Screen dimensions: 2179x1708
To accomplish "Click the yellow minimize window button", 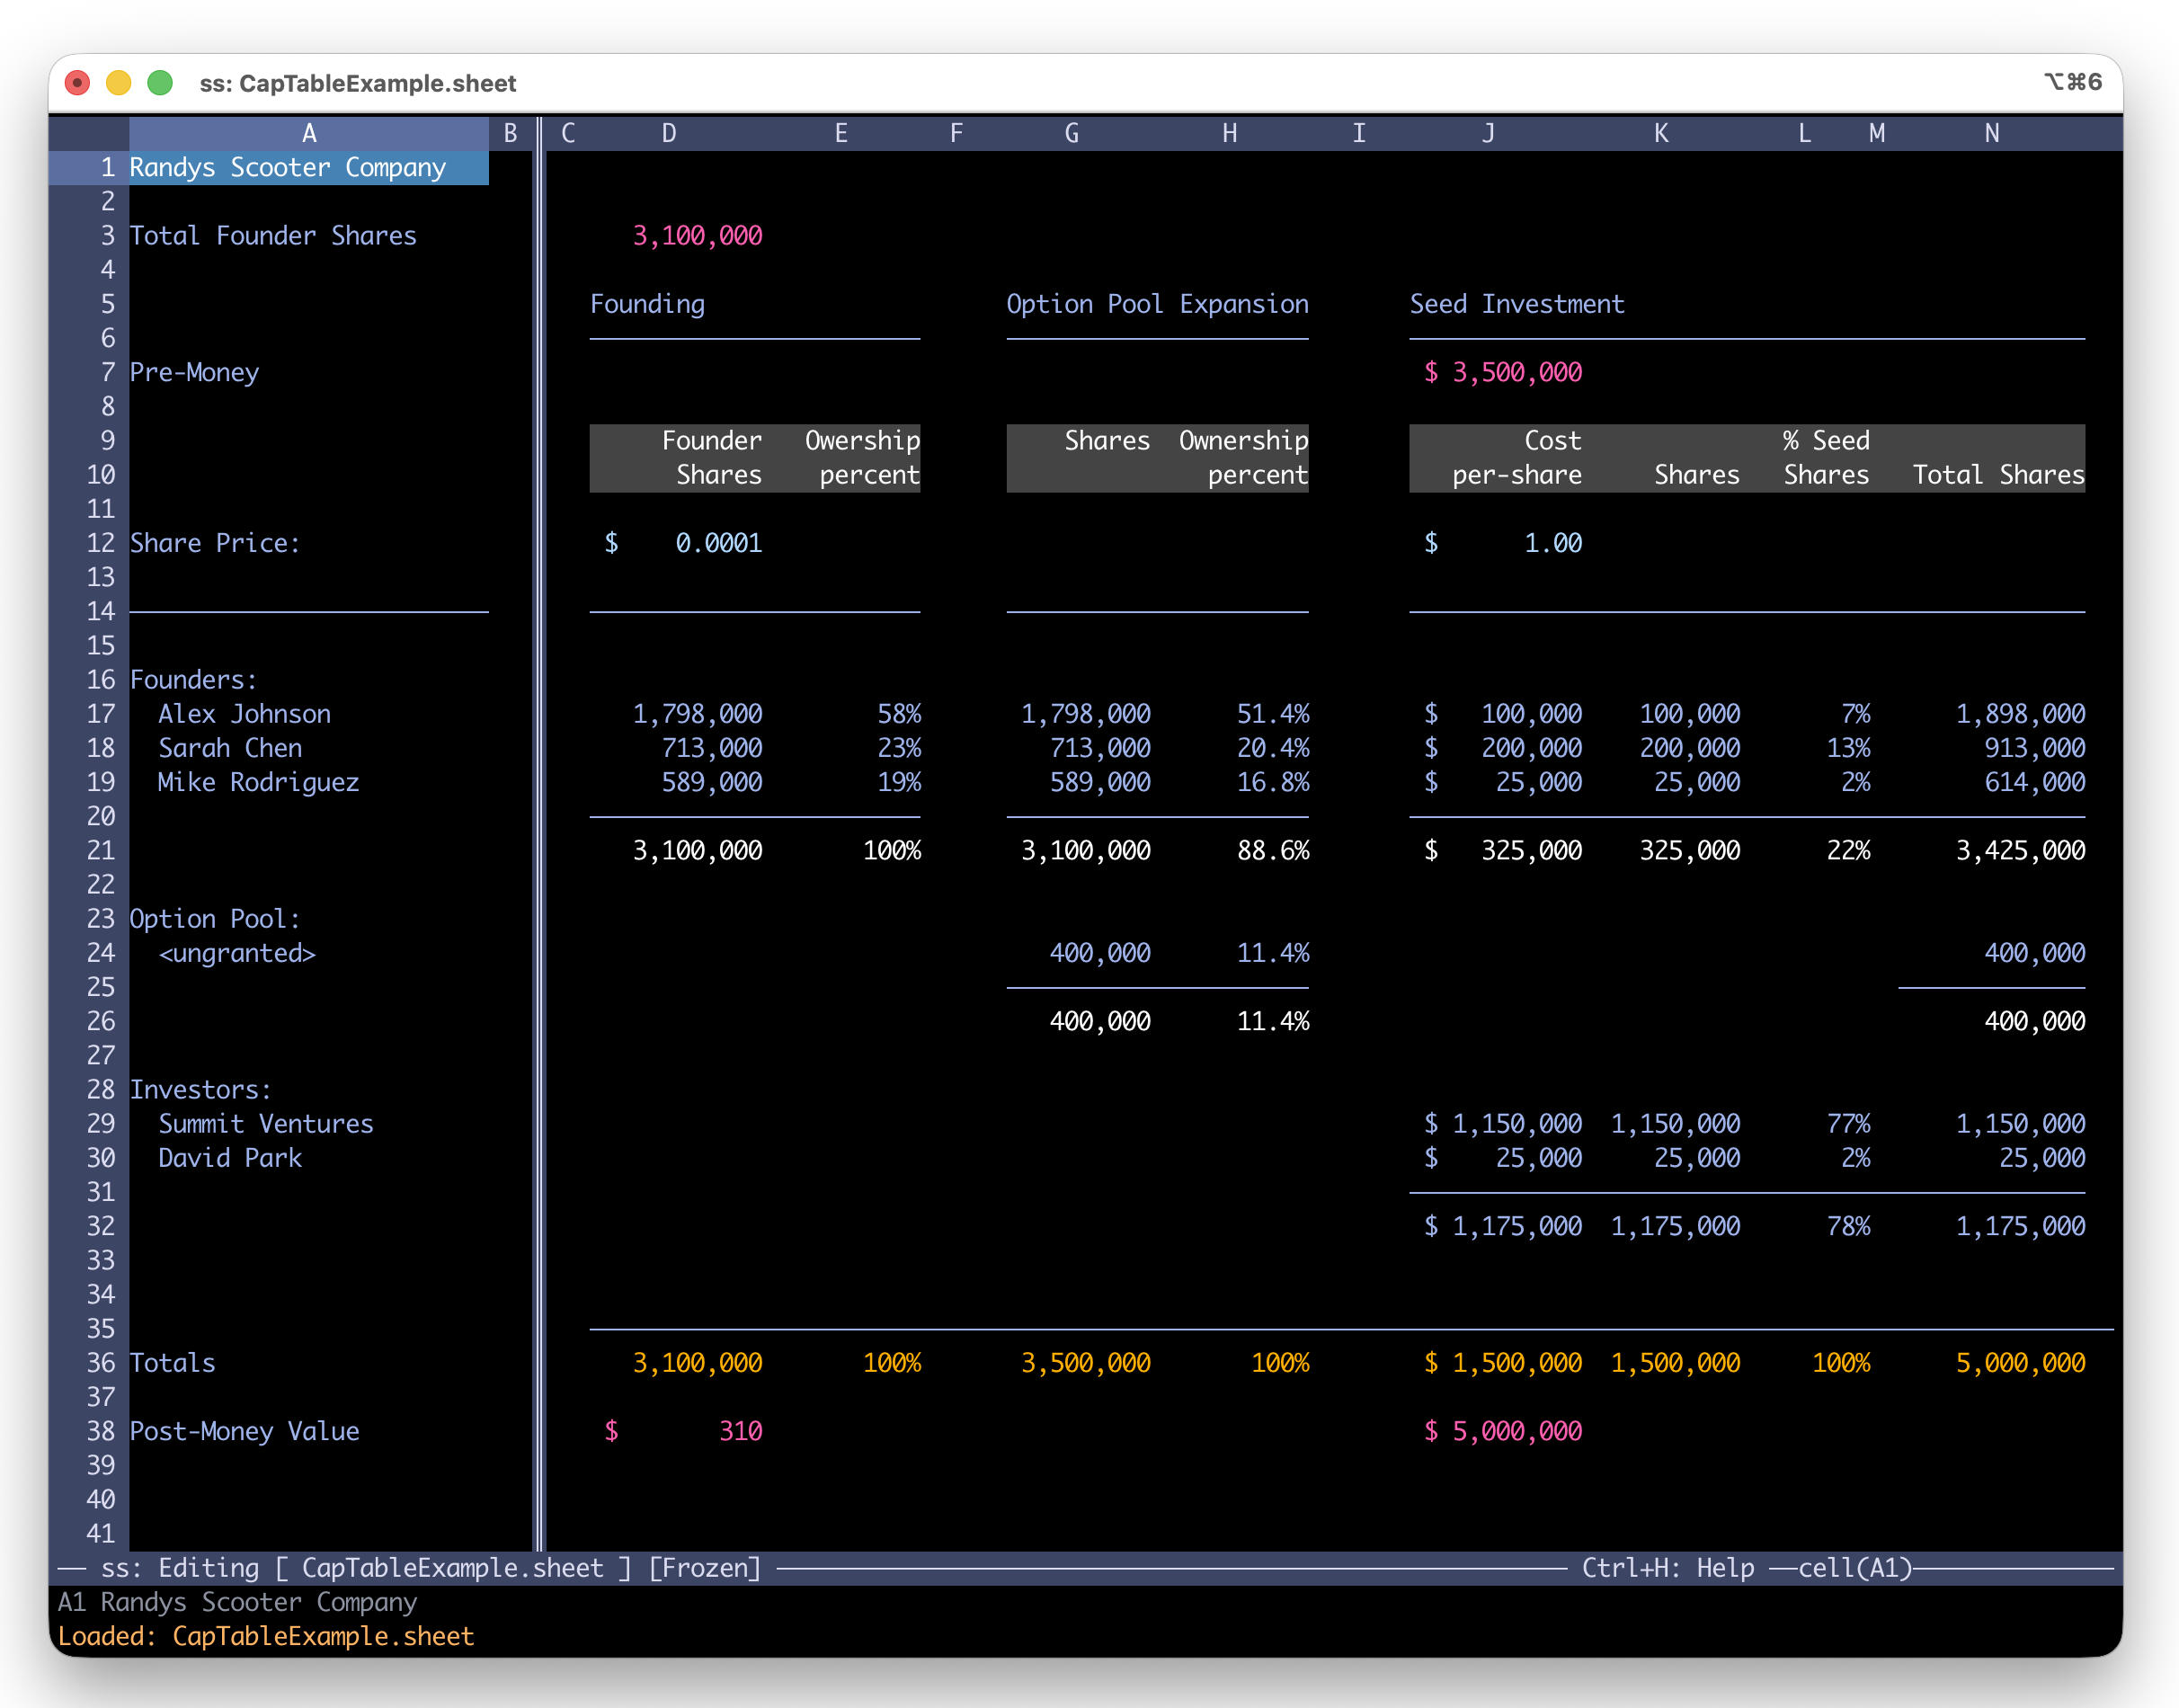I will tap(118, 83).
